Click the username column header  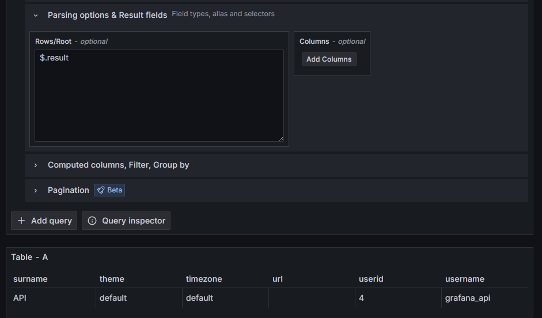pyautogui.click(x=465, y=279)
